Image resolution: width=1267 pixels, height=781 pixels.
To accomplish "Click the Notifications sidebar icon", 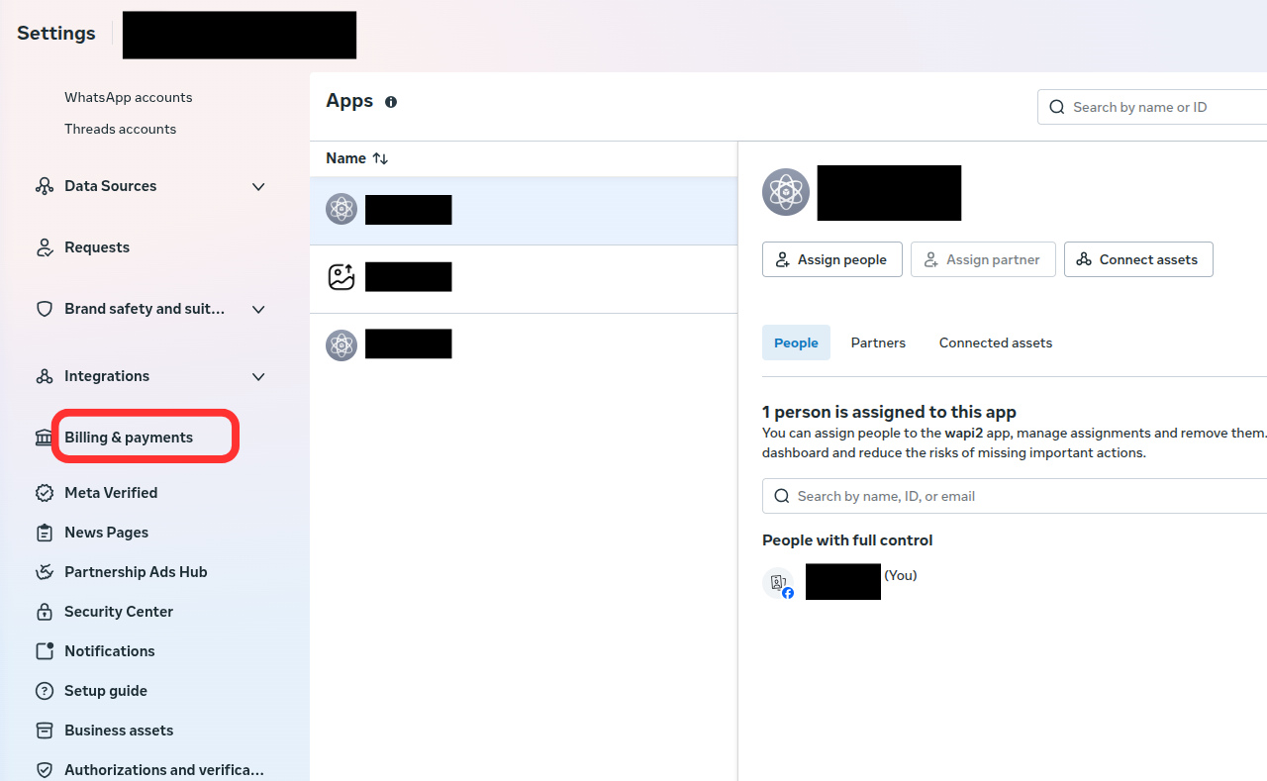I will click(x=44, y=651).
